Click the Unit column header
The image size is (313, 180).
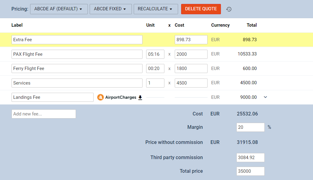(x=150, y=25)
